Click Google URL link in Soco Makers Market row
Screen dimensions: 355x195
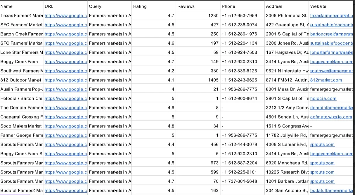pos(66,126)
